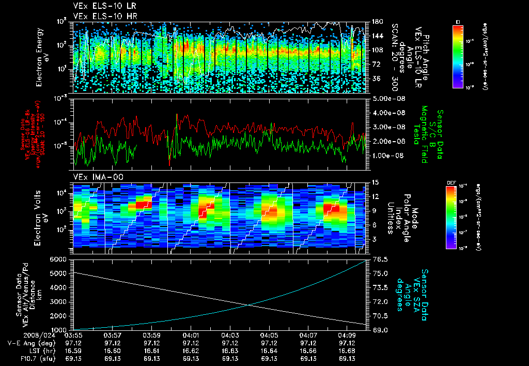This screenshot has height=366, width=529.
Task: Click the 'Polar Angle Index' axis label
Action: (x=403, y=218)
